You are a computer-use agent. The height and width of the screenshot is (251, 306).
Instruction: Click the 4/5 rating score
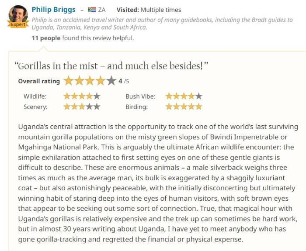pos(124,81)
